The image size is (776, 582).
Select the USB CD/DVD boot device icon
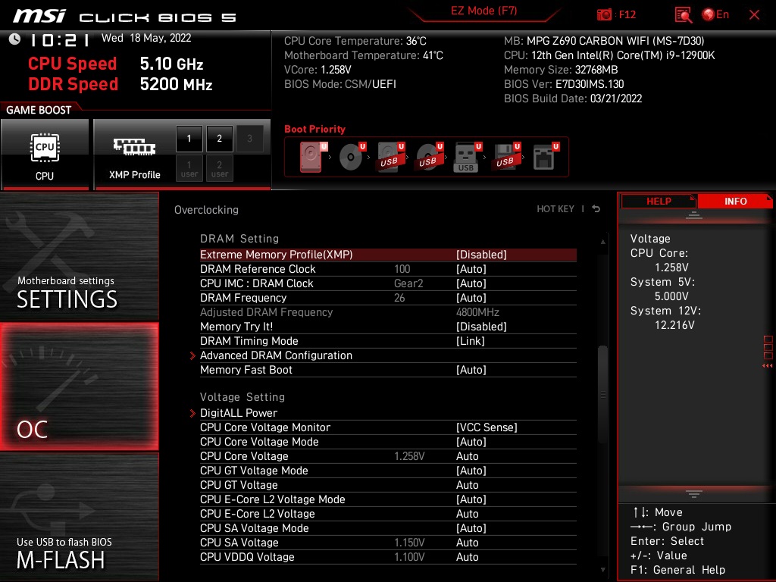(429, 157)
